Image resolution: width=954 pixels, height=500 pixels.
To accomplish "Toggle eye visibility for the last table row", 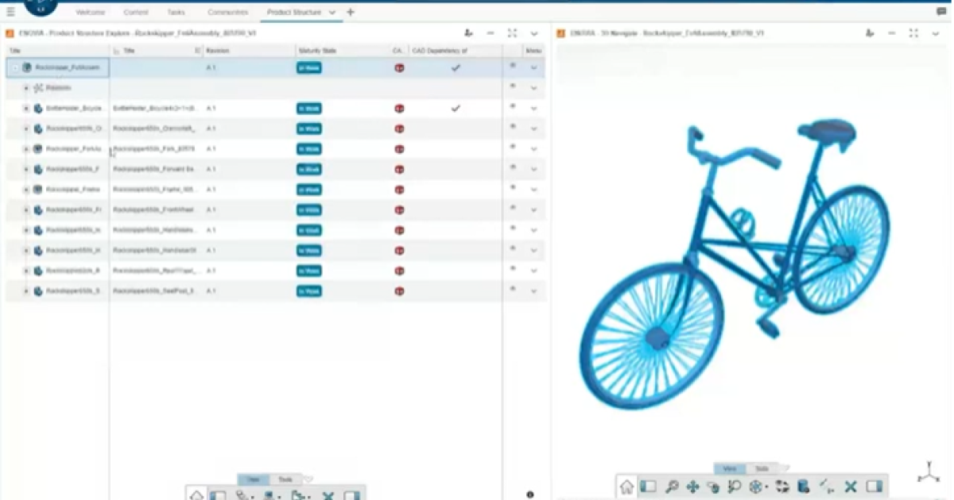I will pyautogui.click(x=513, y=289).
